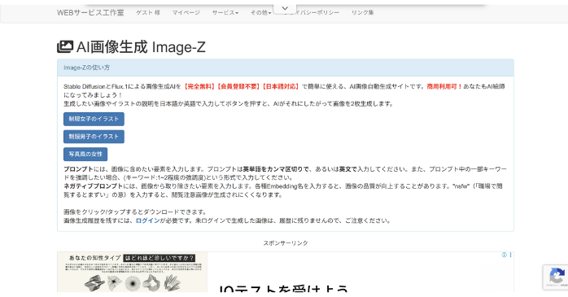The width and height of the screenshot is (568, 297).
Task: Open the サービス dropdown menu
Action: (x=225, y=13)
